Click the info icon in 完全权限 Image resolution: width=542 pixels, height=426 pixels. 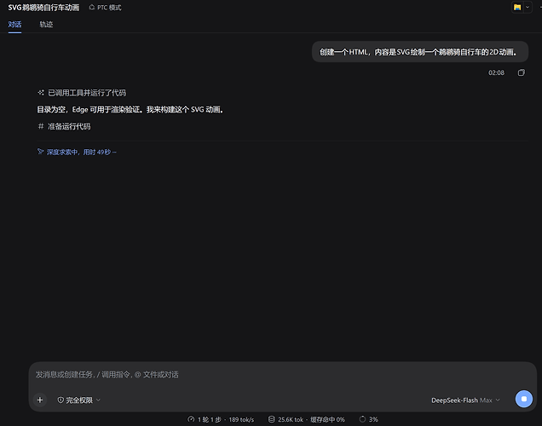click(61, 400)
